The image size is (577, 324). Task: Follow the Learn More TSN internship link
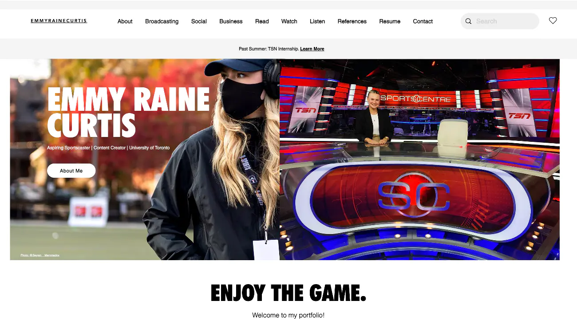pos(312,49)
